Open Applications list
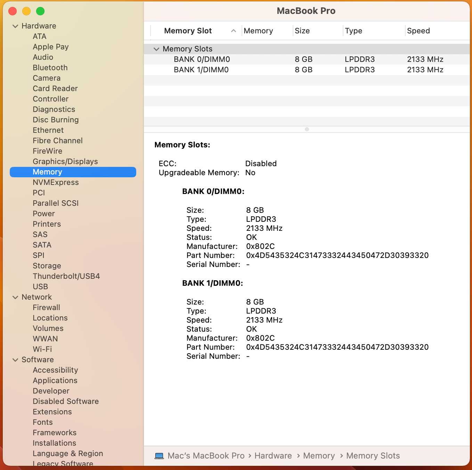Viewport: 472px width, 470px height. pos(55,381)
